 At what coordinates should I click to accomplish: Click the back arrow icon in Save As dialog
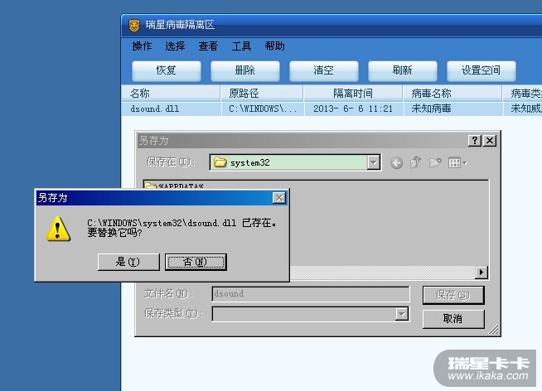396,162
